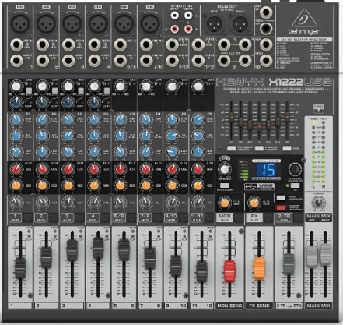This screenshot has height=325, width=343.
Task: Click the XENYX X1222USB model name
Action: [x=274, y=83]
